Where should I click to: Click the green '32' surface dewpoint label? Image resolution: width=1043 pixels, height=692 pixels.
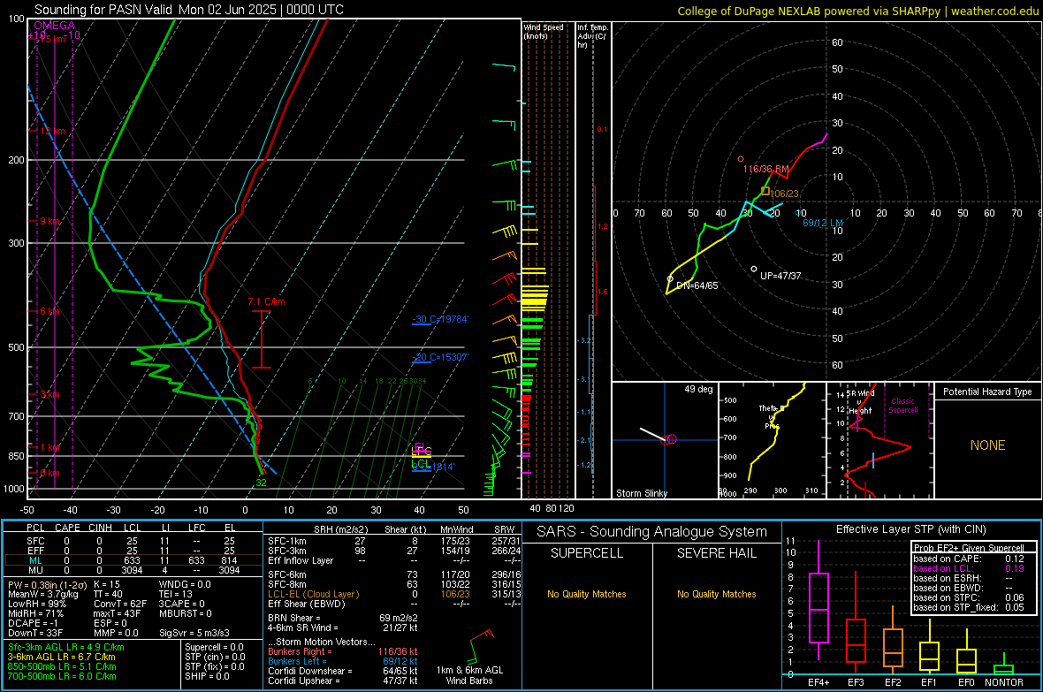(261, 483)
